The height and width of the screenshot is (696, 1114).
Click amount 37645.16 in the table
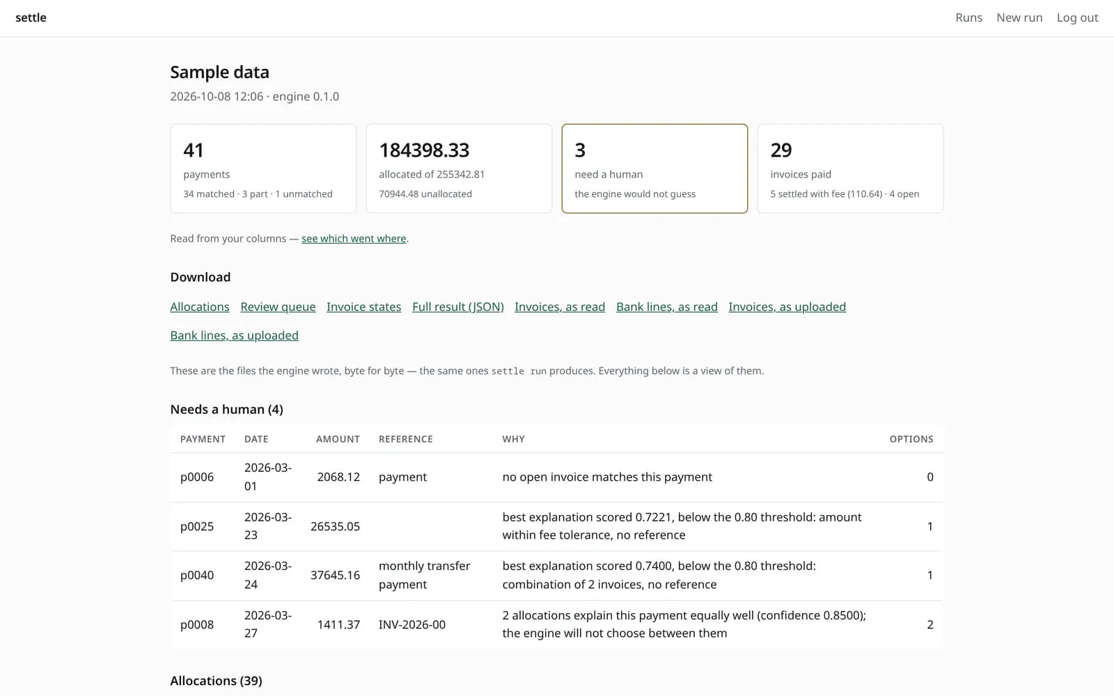point(335,576)
